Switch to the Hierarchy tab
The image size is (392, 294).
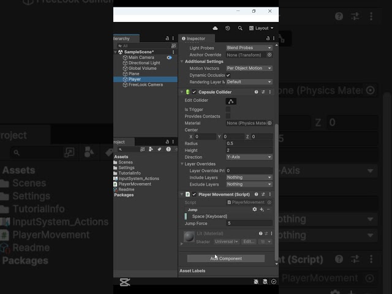pyautogui.click(x=126, y=39)
